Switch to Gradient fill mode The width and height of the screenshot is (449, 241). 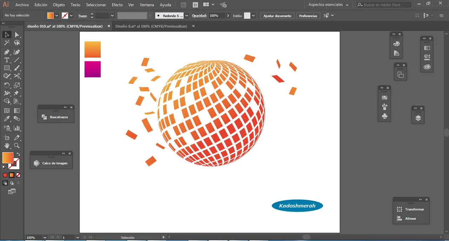tap(12, 175)
